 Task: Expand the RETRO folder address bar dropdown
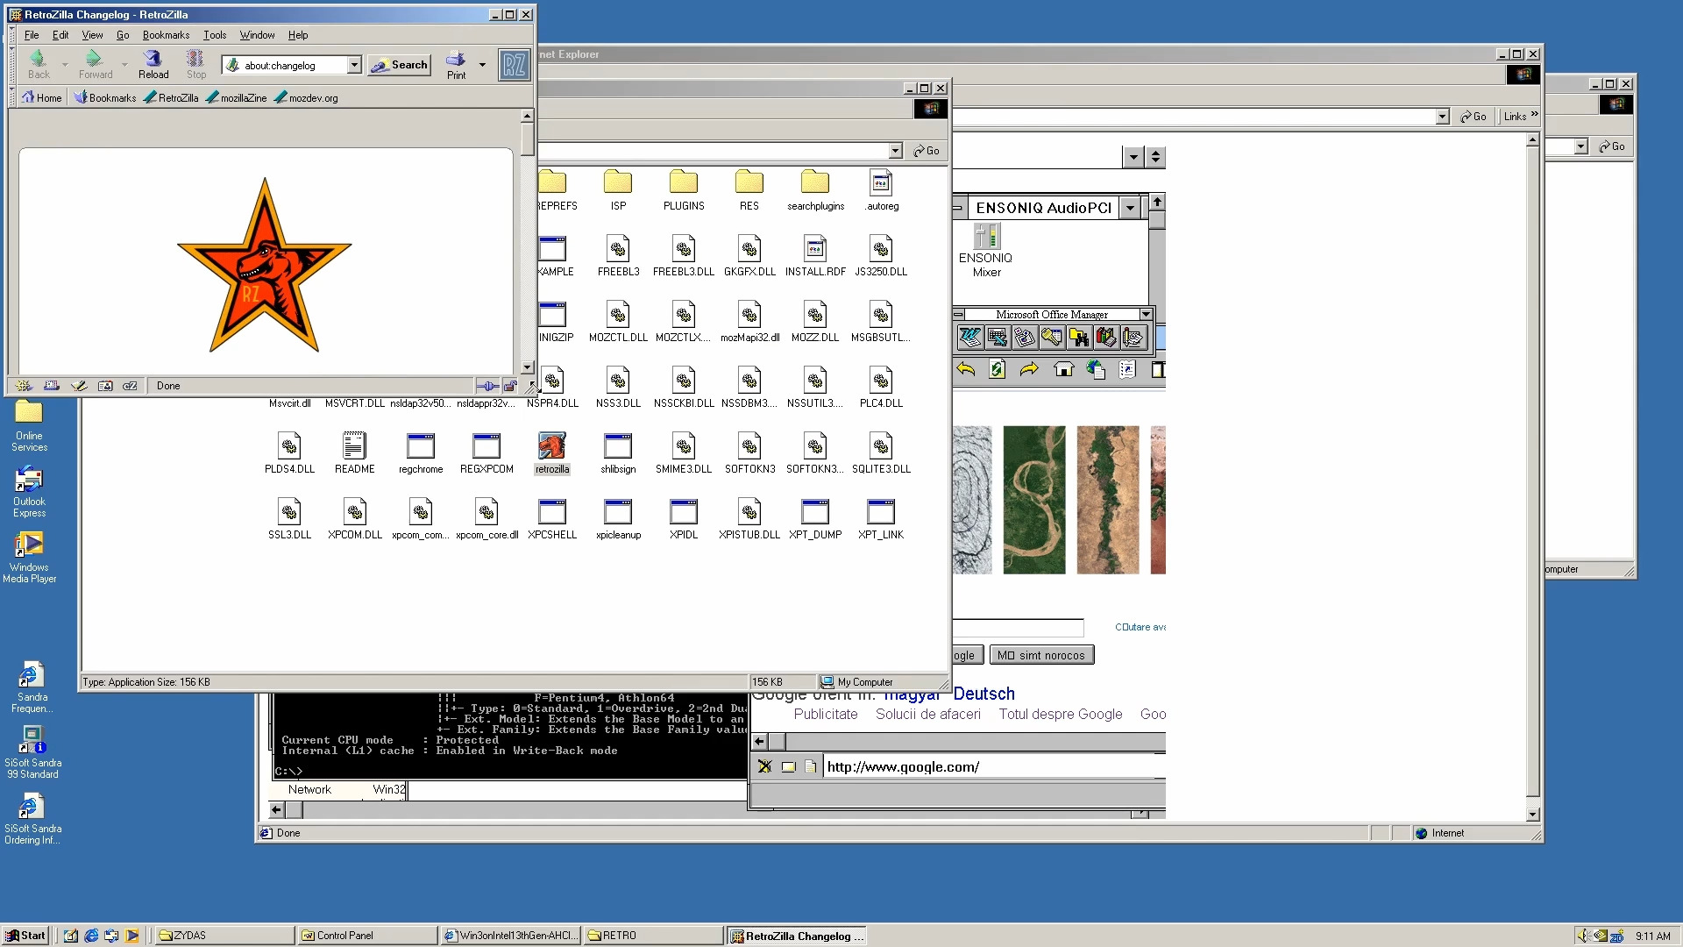pyautogui.click(x=895, y=151)
